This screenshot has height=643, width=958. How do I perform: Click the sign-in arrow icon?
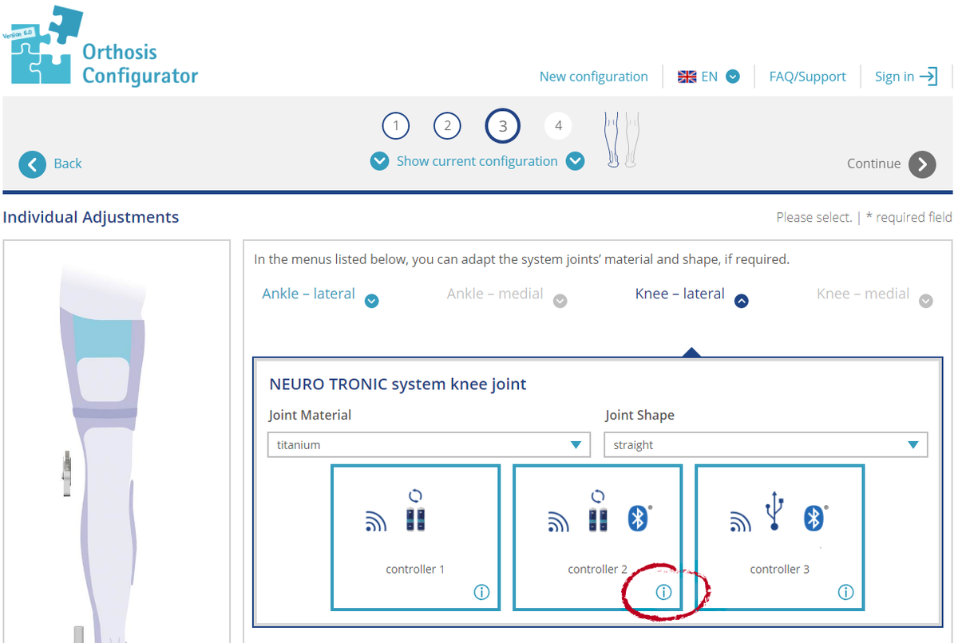click(x=928, y=77)
